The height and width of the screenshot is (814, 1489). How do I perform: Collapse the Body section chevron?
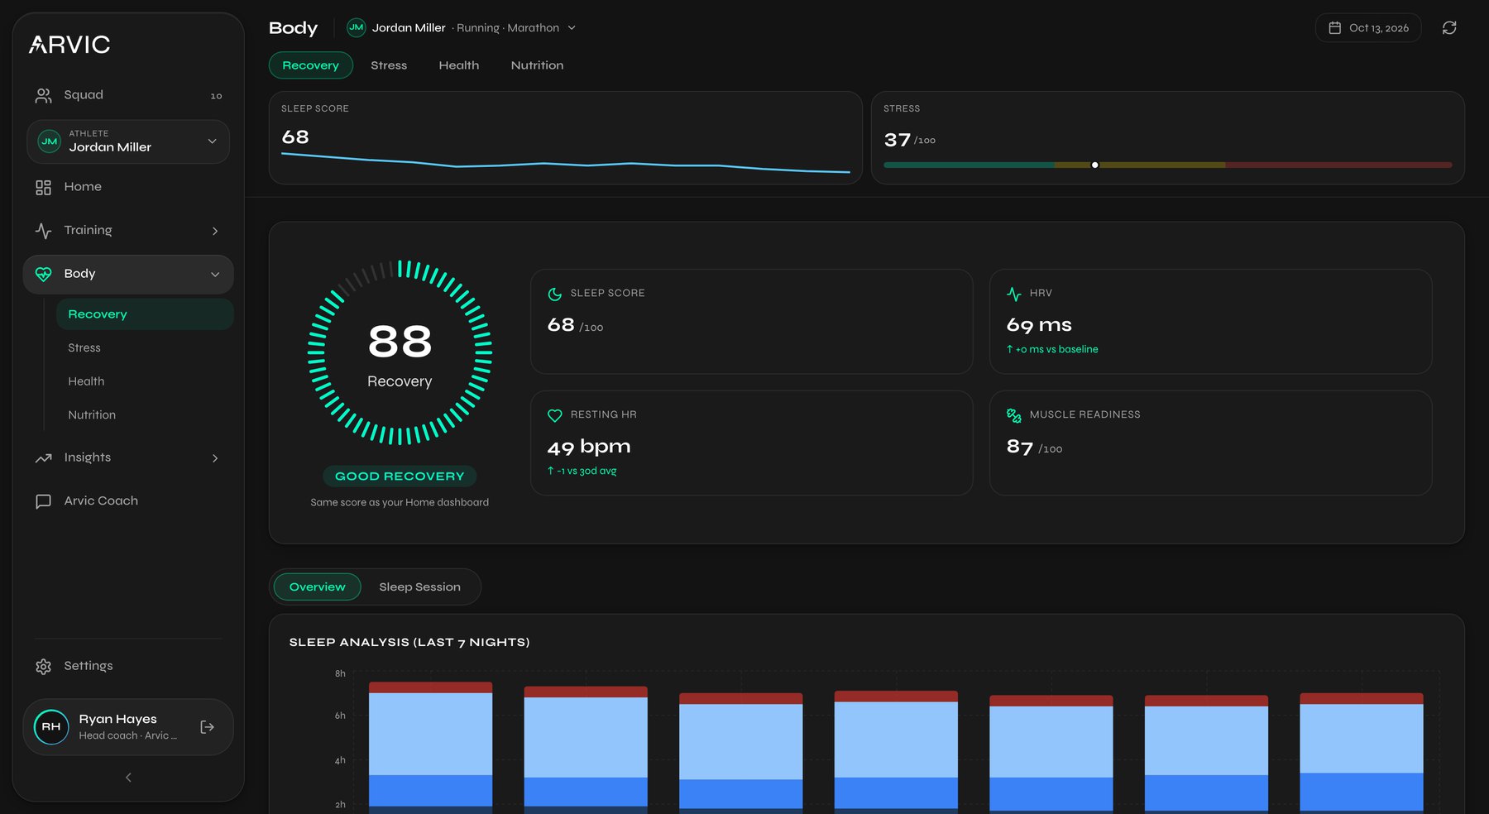click(215, 275)
